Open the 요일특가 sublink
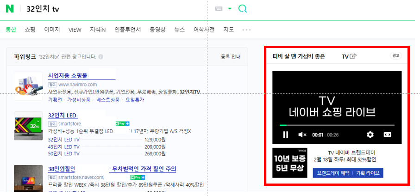Image resolution: width=420 pixels, height=196 pixels. pyautogui.click(x=135, y=100)
